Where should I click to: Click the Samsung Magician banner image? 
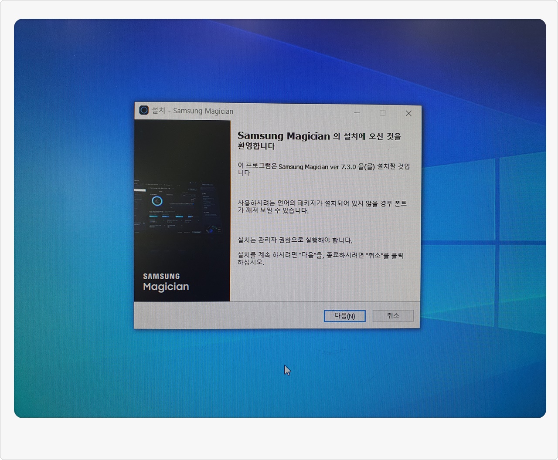coord(182,211)
